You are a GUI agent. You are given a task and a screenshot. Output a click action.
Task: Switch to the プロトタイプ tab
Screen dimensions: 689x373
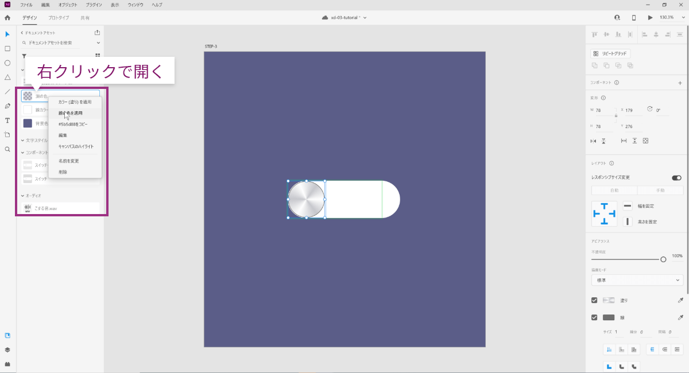pyautogui.click(x=59, y=18)
